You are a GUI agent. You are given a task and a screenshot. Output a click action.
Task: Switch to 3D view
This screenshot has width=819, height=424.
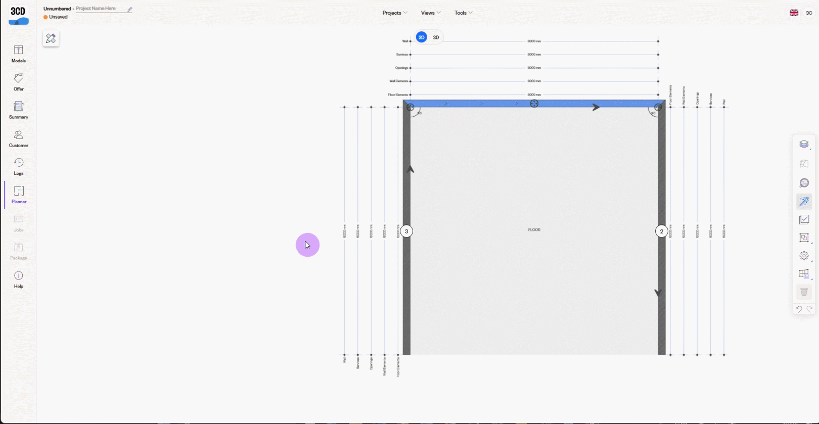436,37
